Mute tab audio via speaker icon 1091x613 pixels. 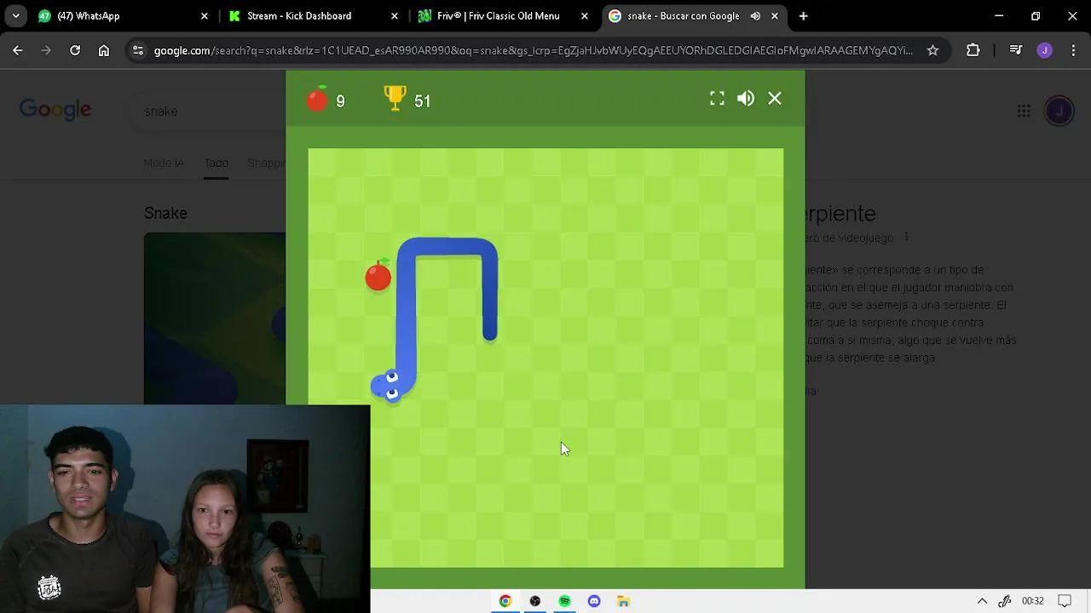click(x=755, y=16)
